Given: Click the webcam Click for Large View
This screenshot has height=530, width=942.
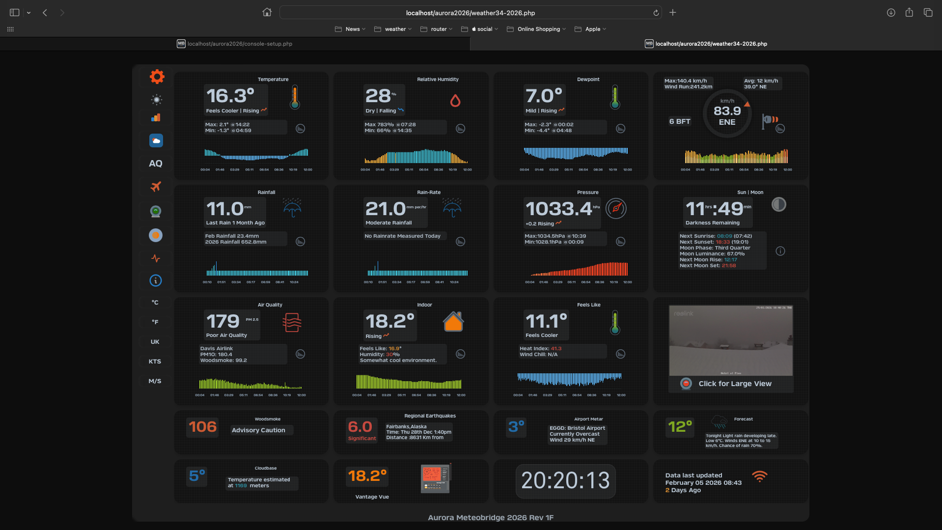Looking at the screenshot, I should [734, 384].
